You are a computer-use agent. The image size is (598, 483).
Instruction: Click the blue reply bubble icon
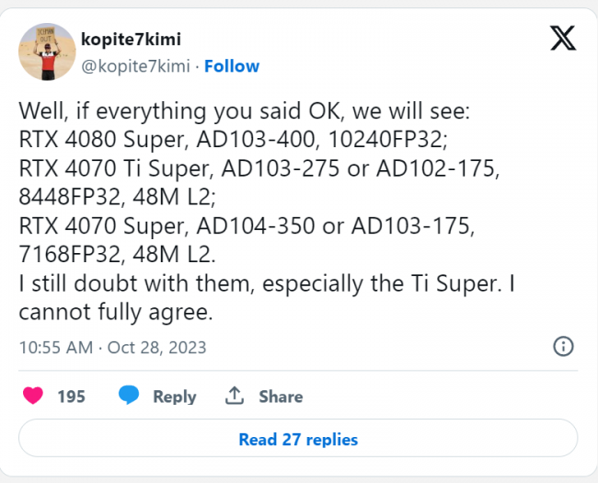129,396
